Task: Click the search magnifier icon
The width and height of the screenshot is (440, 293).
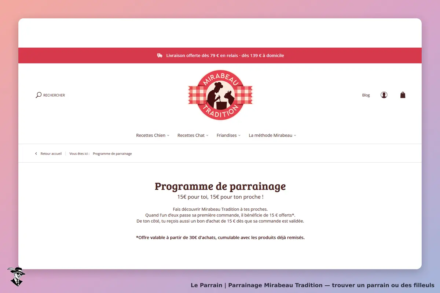Action: tap(38, 95)
